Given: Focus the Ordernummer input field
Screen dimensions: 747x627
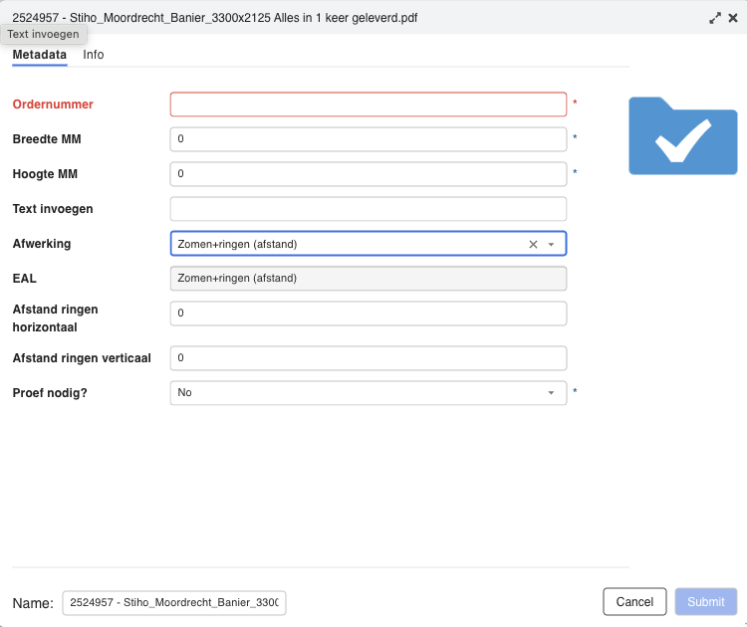Looking at the screenshot, I should (x=368, y=104).
